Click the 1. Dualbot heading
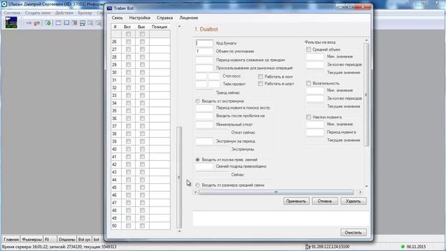Image resolution: width=446 pixels, height=251 pixels. 206,29
